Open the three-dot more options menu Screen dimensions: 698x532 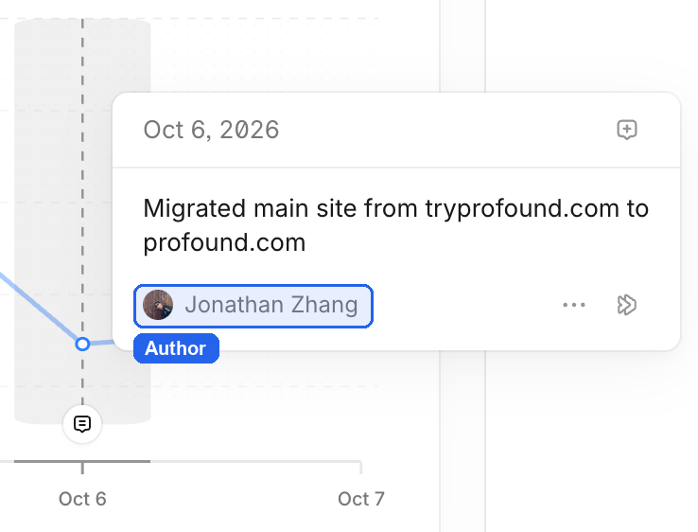coord(574,305)
